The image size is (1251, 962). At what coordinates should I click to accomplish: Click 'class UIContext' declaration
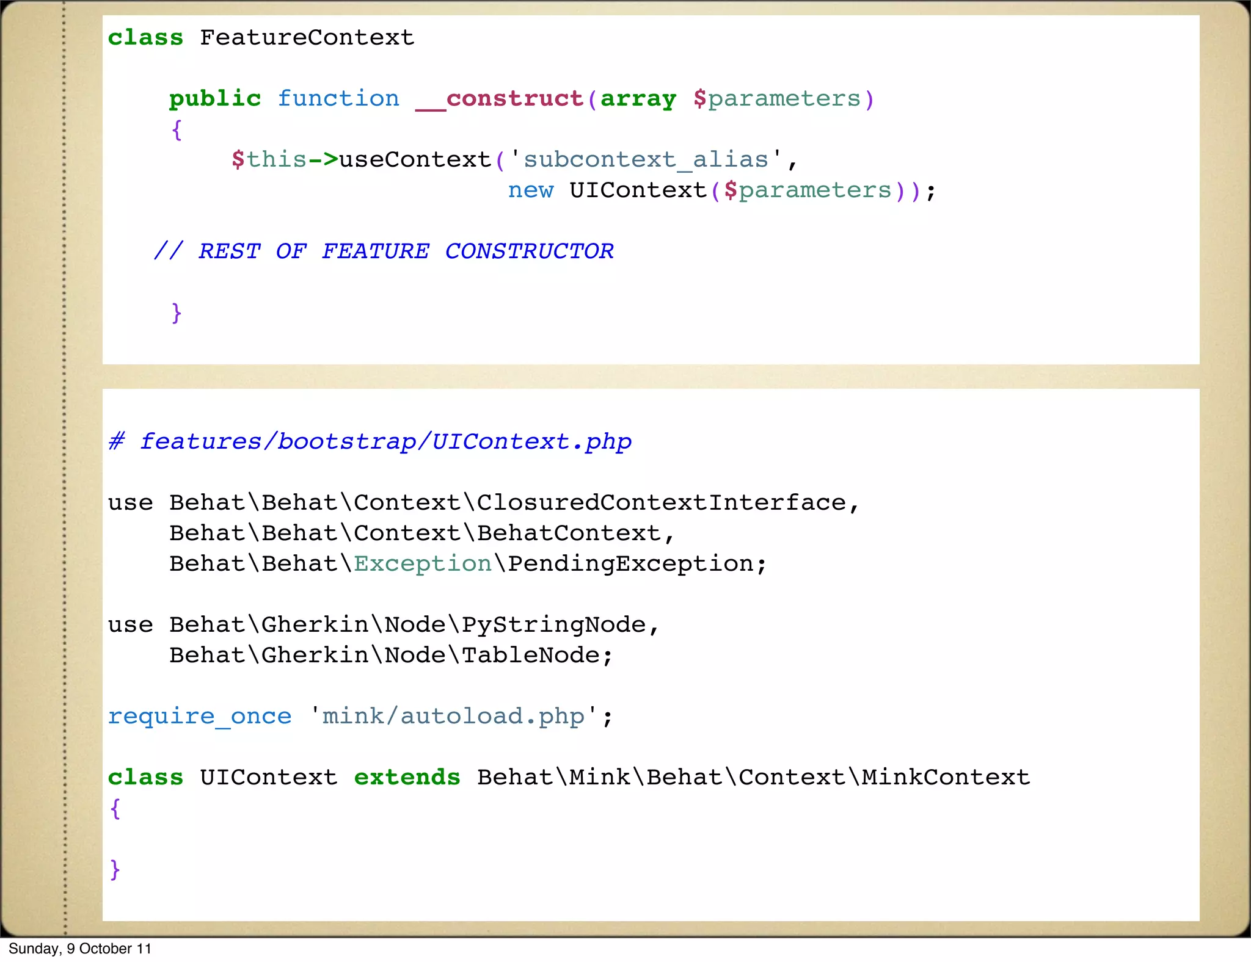222,778
